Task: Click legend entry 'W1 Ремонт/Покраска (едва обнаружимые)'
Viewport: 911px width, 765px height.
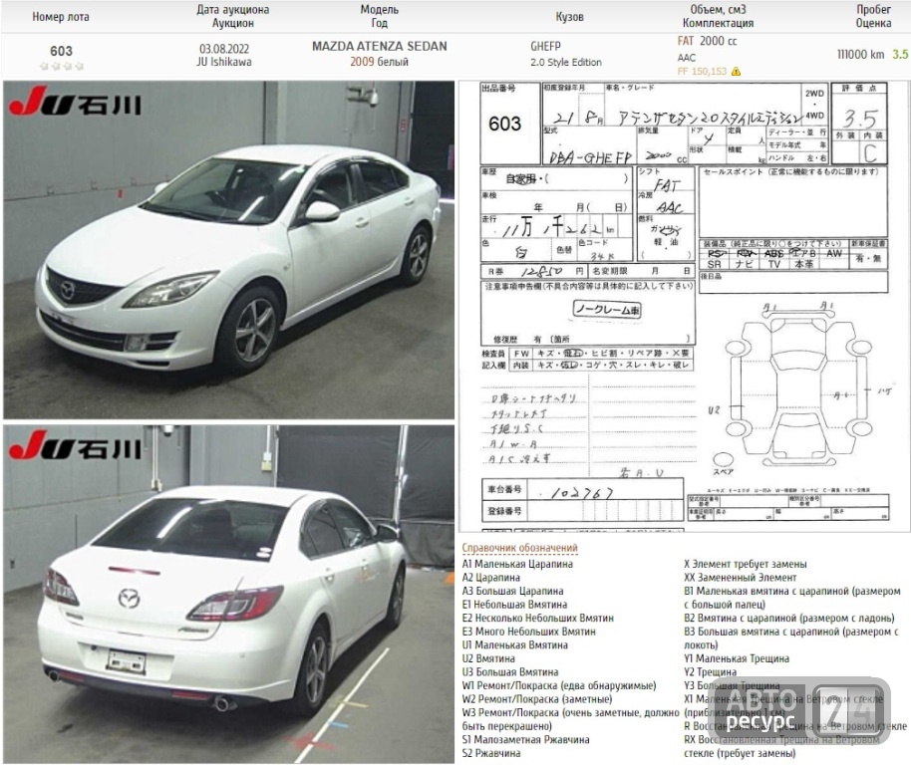Action: tap(559, 685)
